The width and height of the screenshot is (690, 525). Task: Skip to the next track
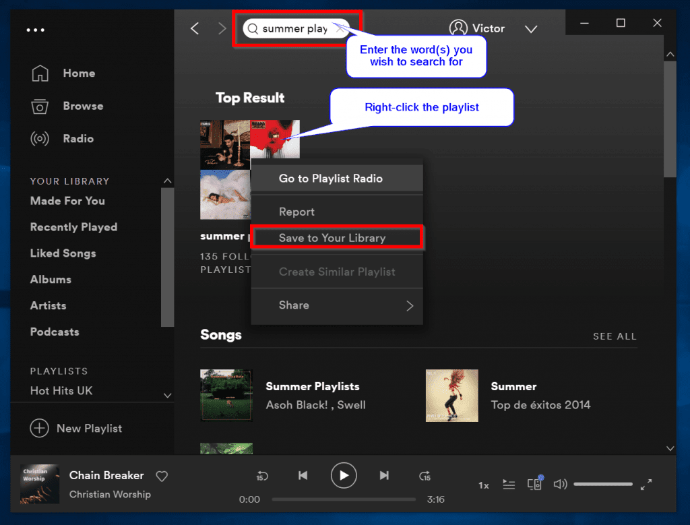click(384, 475)
